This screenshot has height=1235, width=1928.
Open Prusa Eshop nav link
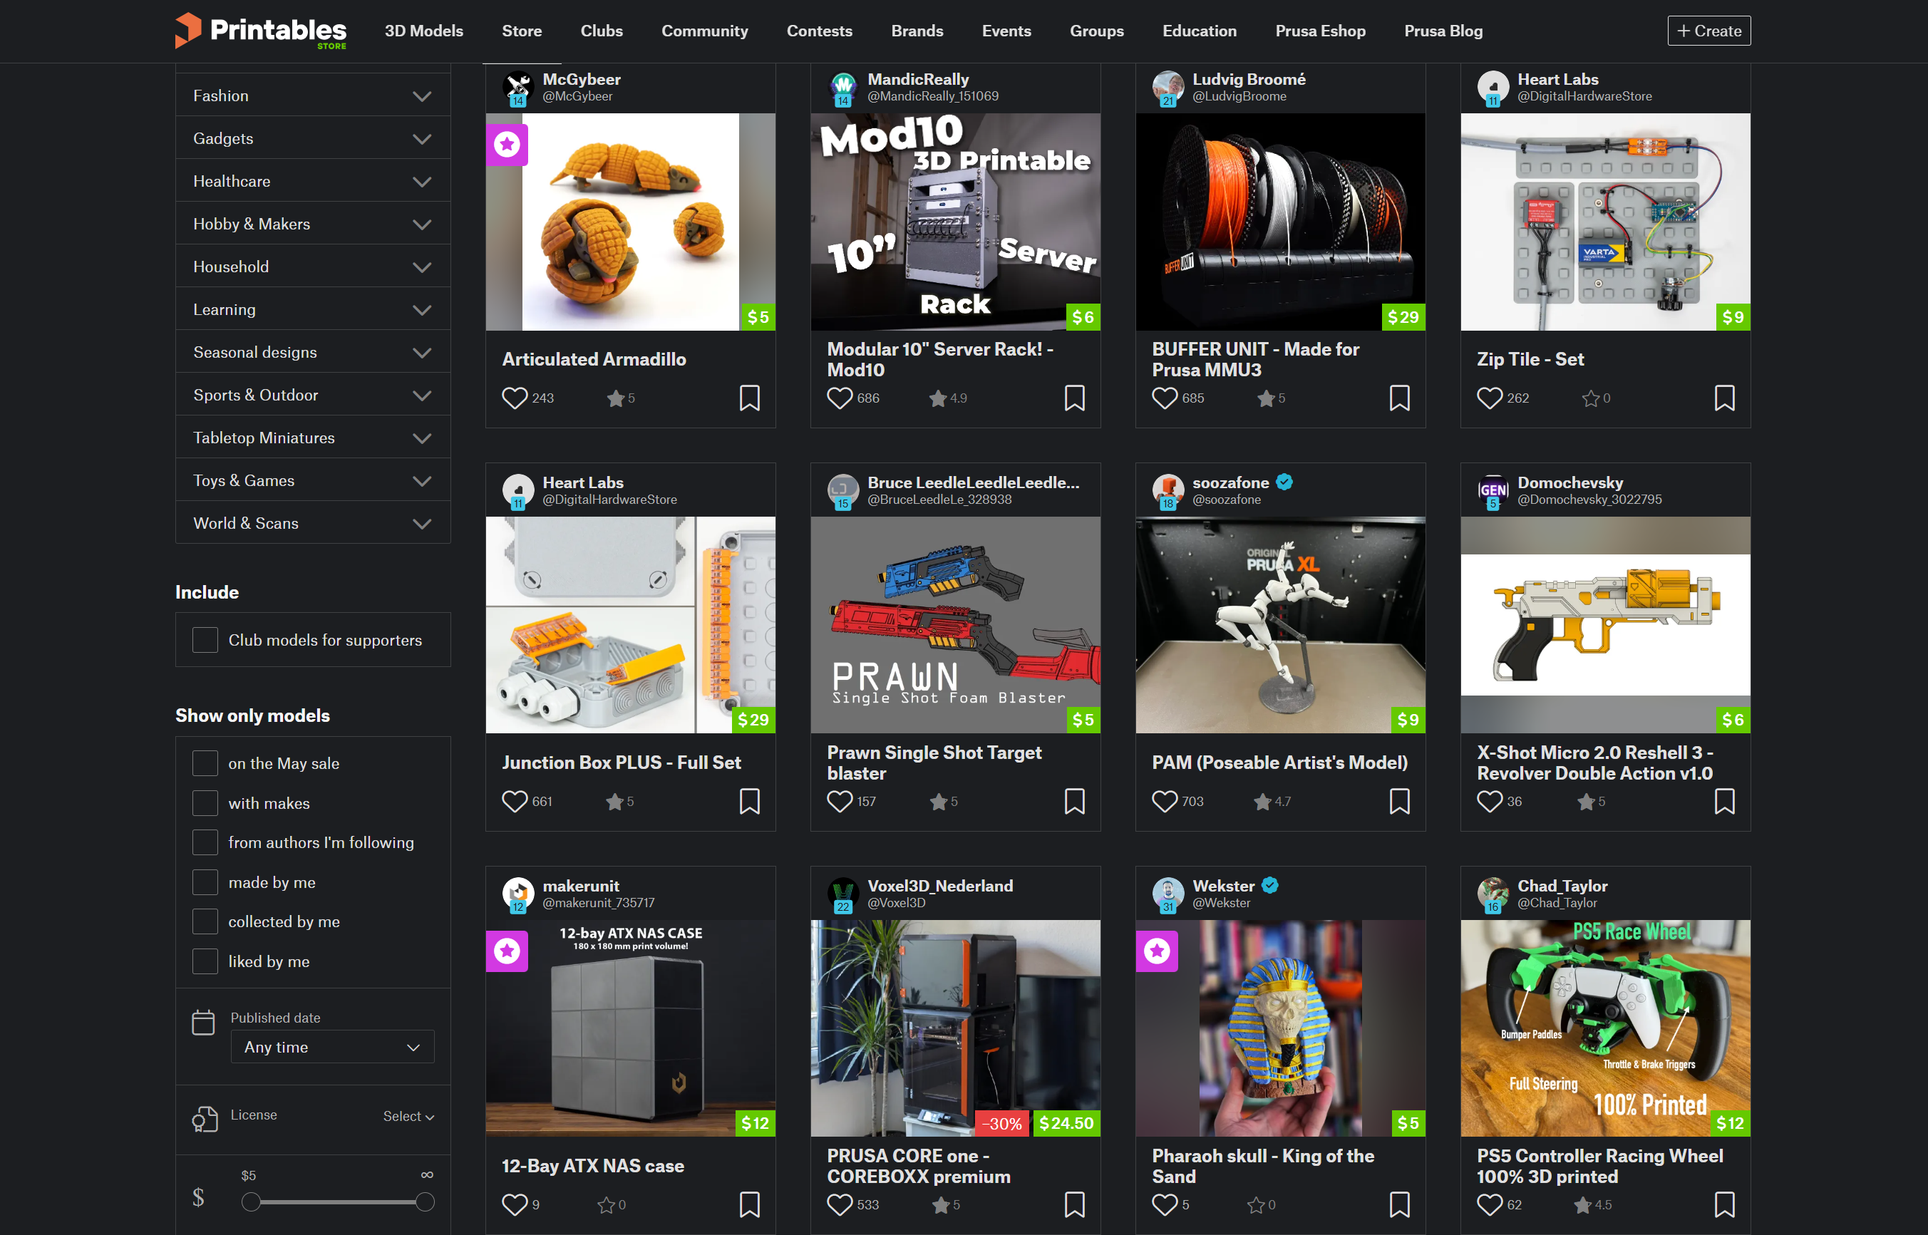click(x=1320, y=31)
